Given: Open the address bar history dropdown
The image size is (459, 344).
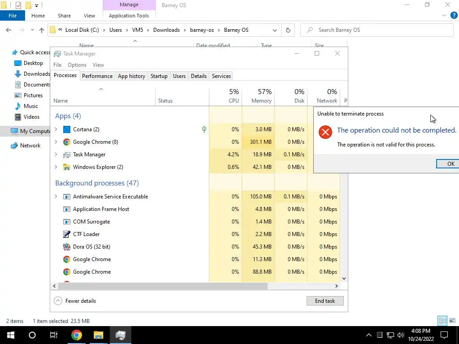Looking at the screenshot, I should [275, 30].
